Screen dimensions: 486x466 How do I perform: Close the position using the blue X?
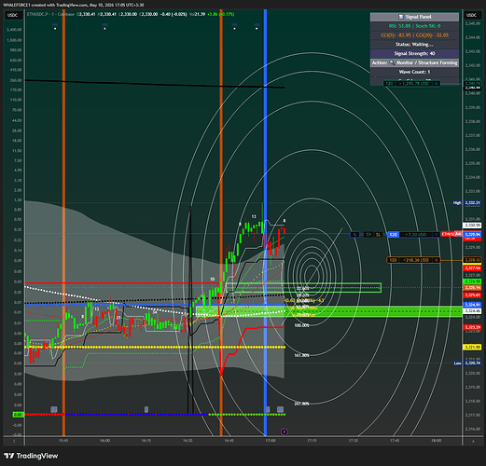click(x=437, y=234)
